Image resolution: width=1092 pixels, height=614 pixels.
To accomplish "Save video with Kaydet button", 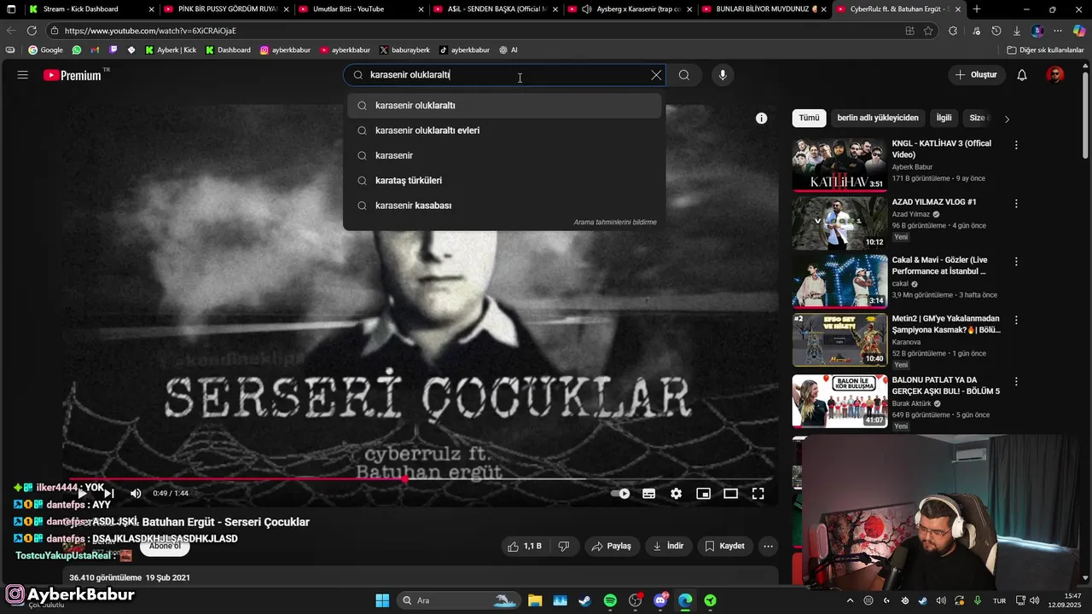I will click(x=725, y=546).
